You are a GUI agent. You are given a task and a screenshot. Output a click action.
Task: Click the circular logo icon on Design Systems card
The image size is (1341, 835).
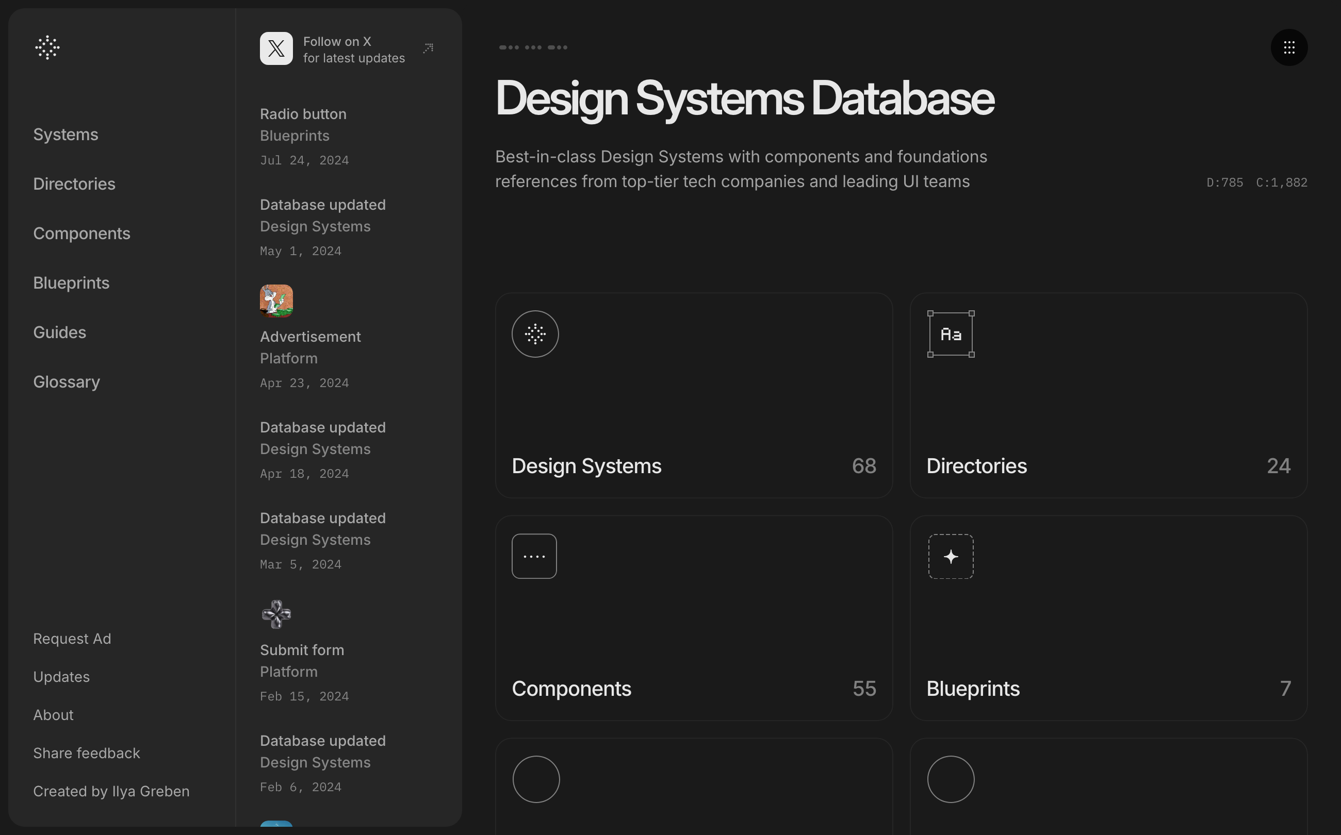pyautogui.click(x=534, y=333)
